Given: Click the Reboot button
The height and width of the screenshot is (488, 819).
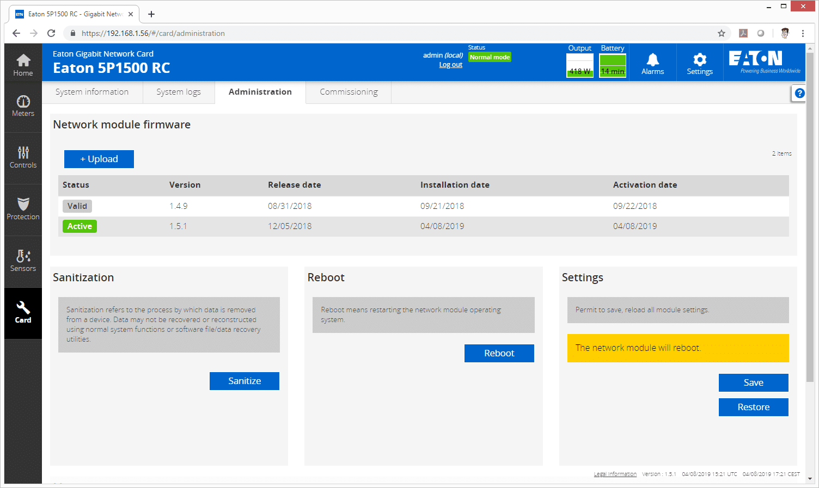Looking at the screenshot, I should pyautogui.click(x=499, y=353).
